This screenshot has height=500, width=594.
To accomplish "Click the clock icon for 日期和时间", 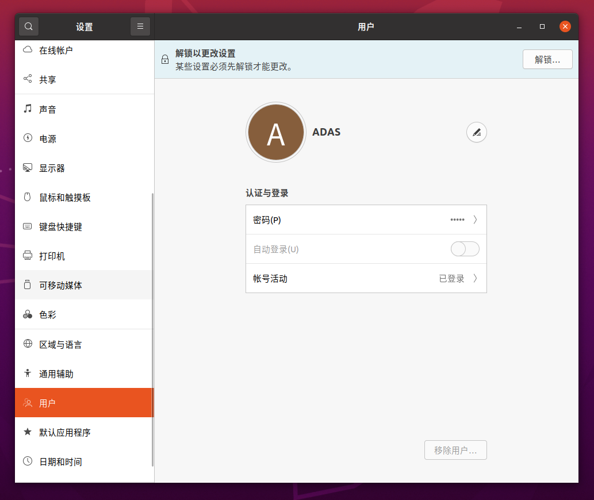I will (x=28, y=461).
